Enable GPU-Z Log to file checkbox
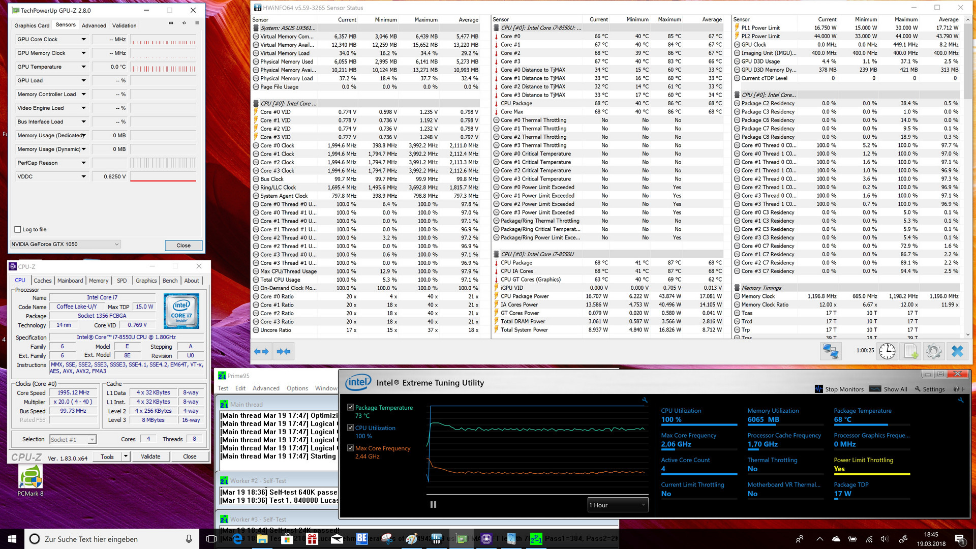Viewport: 976px width, 549px height. (18, 229)
